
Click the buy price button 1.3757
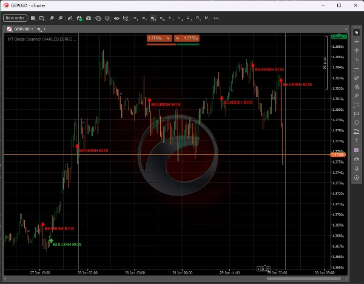[x=187, y=38]
